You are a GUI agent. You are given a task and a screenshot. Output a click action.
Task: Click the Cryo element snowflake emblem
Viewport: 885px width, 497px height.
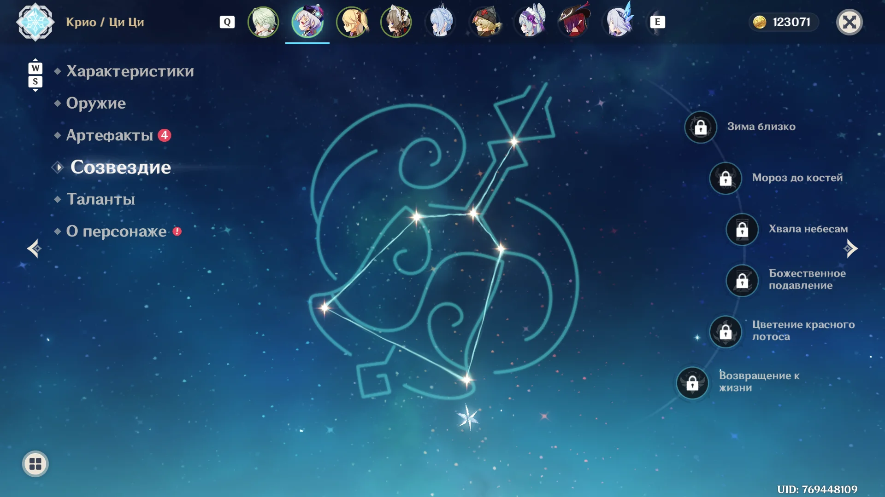[35, 22]
